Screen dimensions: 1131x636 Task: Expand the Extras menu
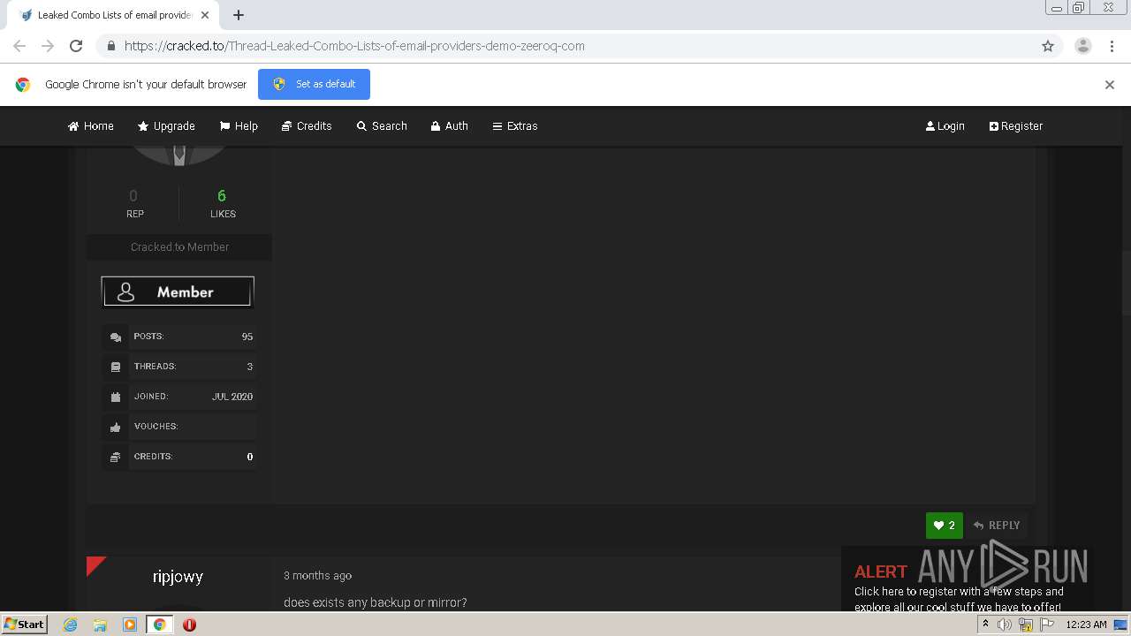click(x=515, y=126)
